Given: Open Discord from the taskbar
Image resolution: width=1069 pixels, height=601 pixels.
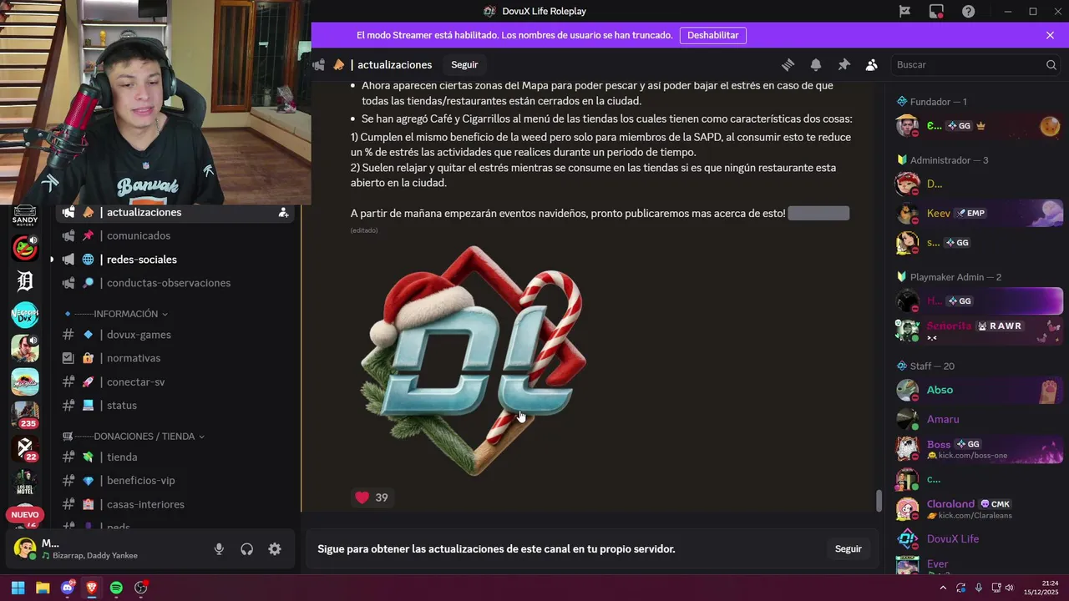Looking at the screenshot, I should [68, 588].
